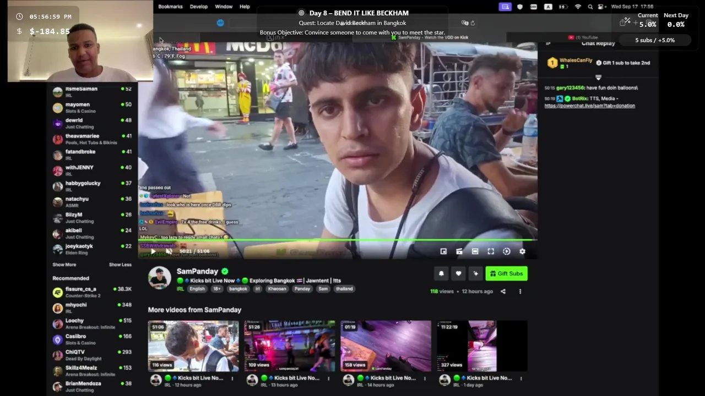This screenshot has height=396, width=705.
Task: Open withJENNY channel in sidebar
Action: (92, 170)
